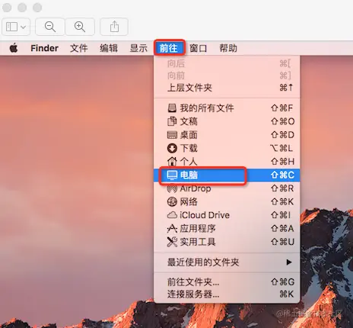This screenshot has width=353, height=328.
Task: Click the ⇧⌘C shortcut text
Action: tap(282, 175)
